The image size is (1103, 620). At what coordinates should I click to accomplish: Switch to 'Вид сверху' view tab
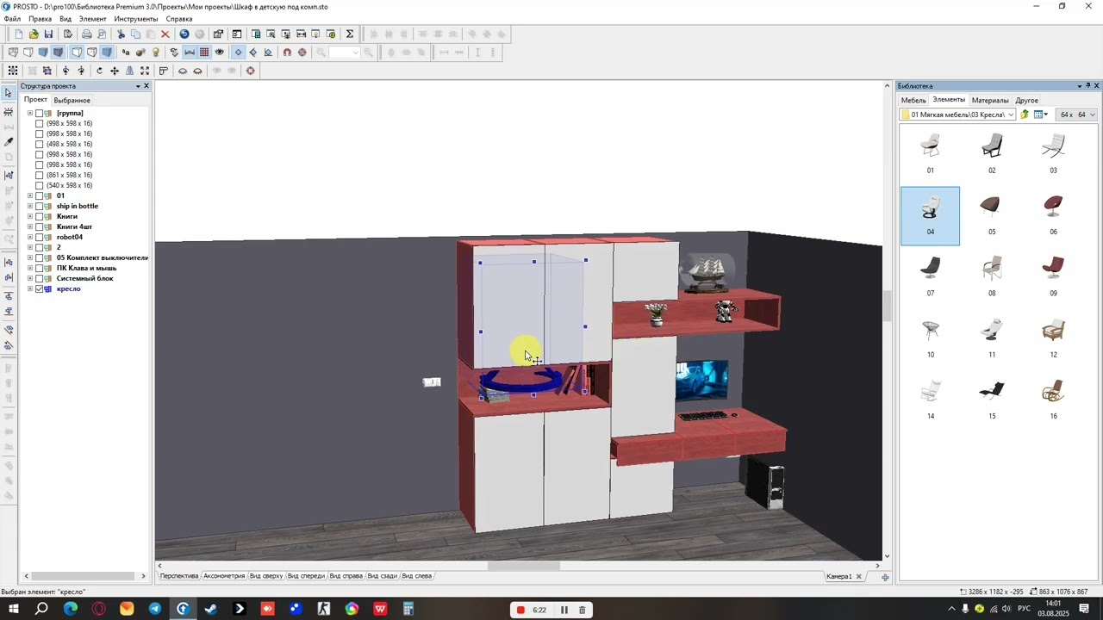(x=266, y=576)
